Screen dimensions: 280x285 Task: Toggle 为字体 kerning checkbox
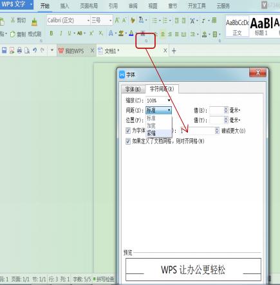(x=128, y=131)
